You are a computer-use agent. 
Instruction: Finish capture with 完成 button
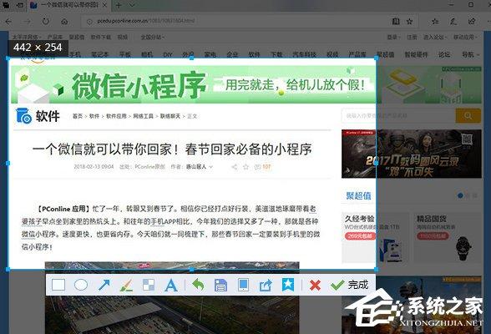click(349, 285)
